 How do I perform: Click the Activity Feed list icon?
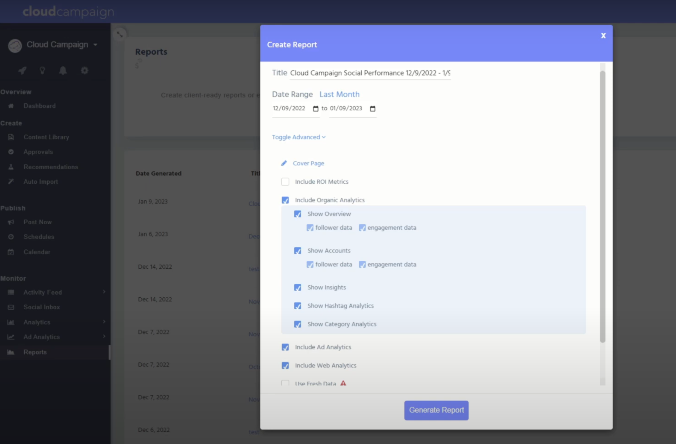[11, 292]
